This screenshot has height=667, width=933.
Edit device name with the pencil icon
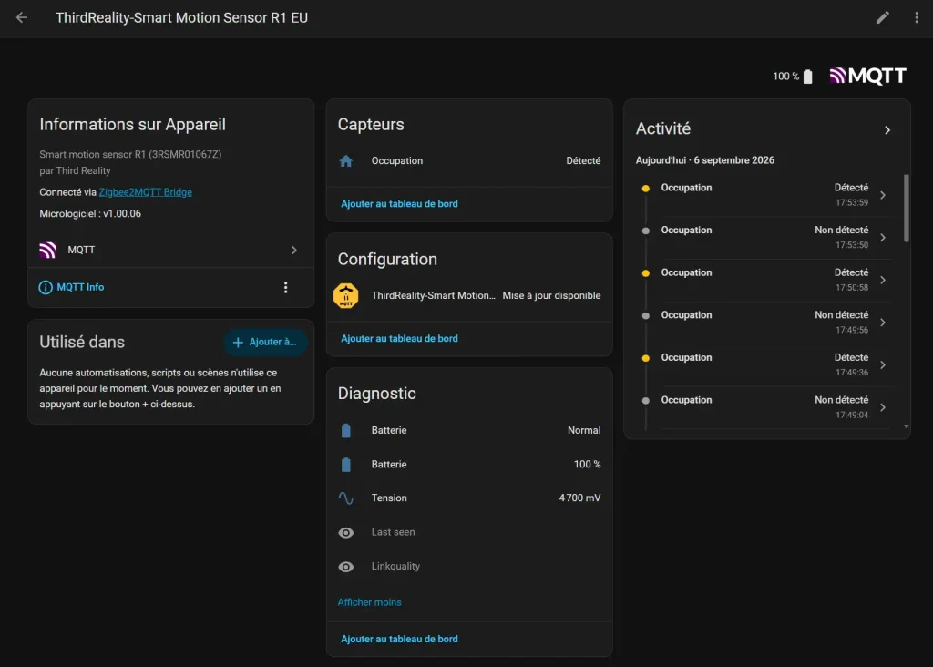pyautogui.click(x=882, y=18)
